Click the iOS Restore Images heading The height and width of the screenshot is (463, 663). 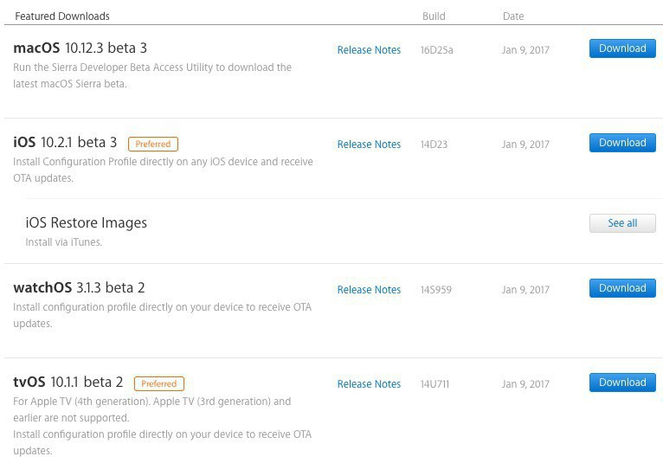click(87, 222)
